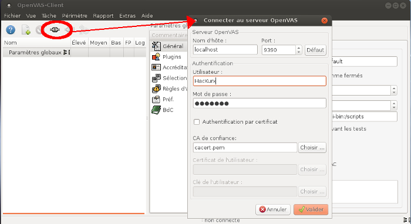Click Choisir beside Clé de l'utilisateur
This screenshot has height=224, width=411.
click(312, 191)
